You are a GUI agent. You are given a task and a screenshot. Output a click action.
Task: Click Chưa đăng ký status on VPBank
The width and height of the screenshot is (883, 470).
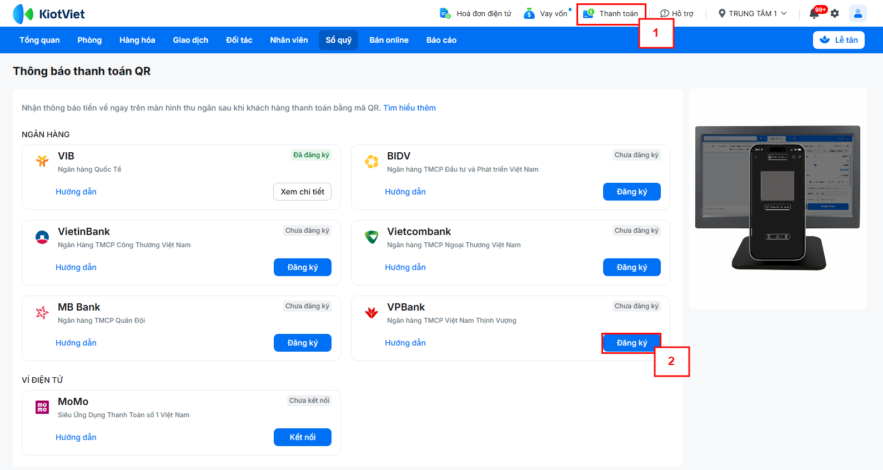636,306
